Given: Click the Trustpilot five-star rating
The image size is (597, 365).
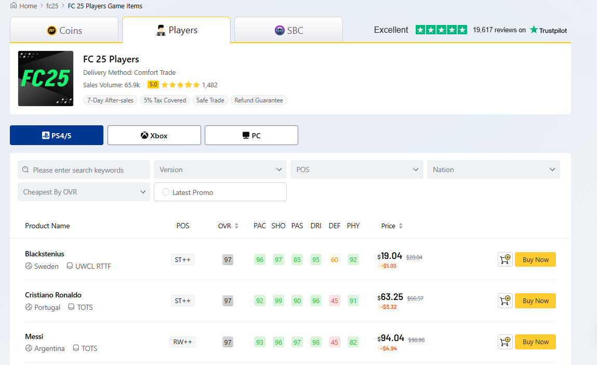Looking at the screenshot, I should point(441,30).
